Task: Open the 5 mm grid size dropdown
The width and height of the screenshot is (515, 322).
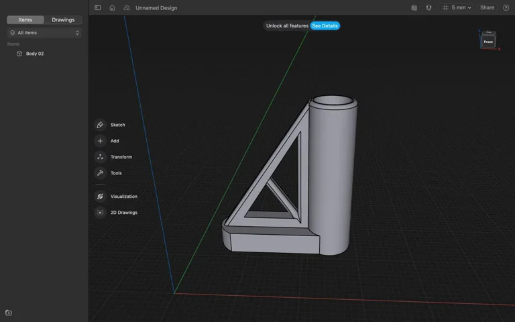Action: (x=457, y=8)
